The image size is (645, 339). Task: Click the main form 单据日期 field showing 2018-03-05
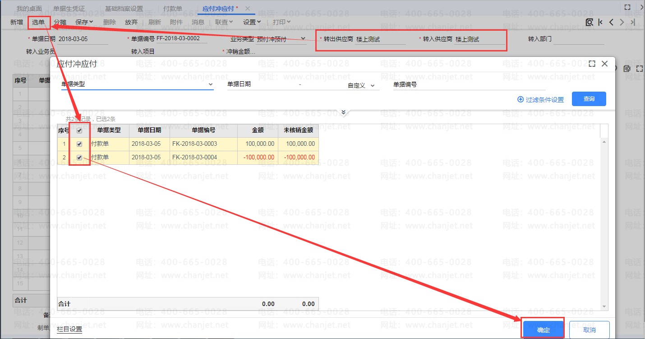(x=83, y=39)
